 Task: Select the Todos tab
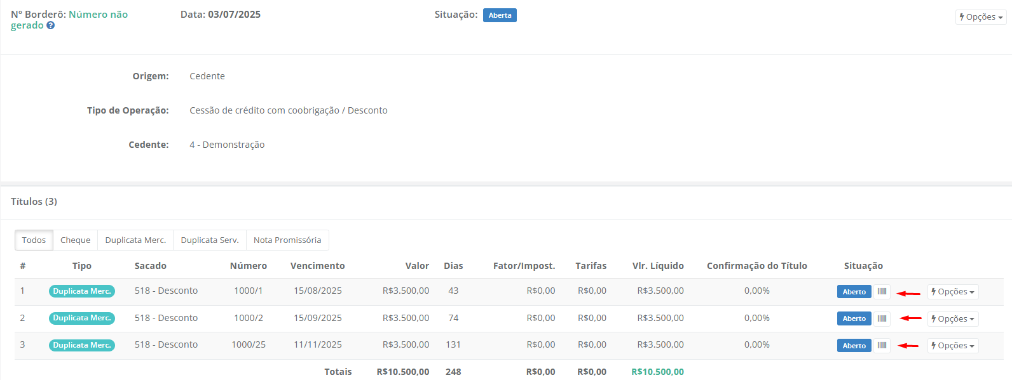click(34, 240)
